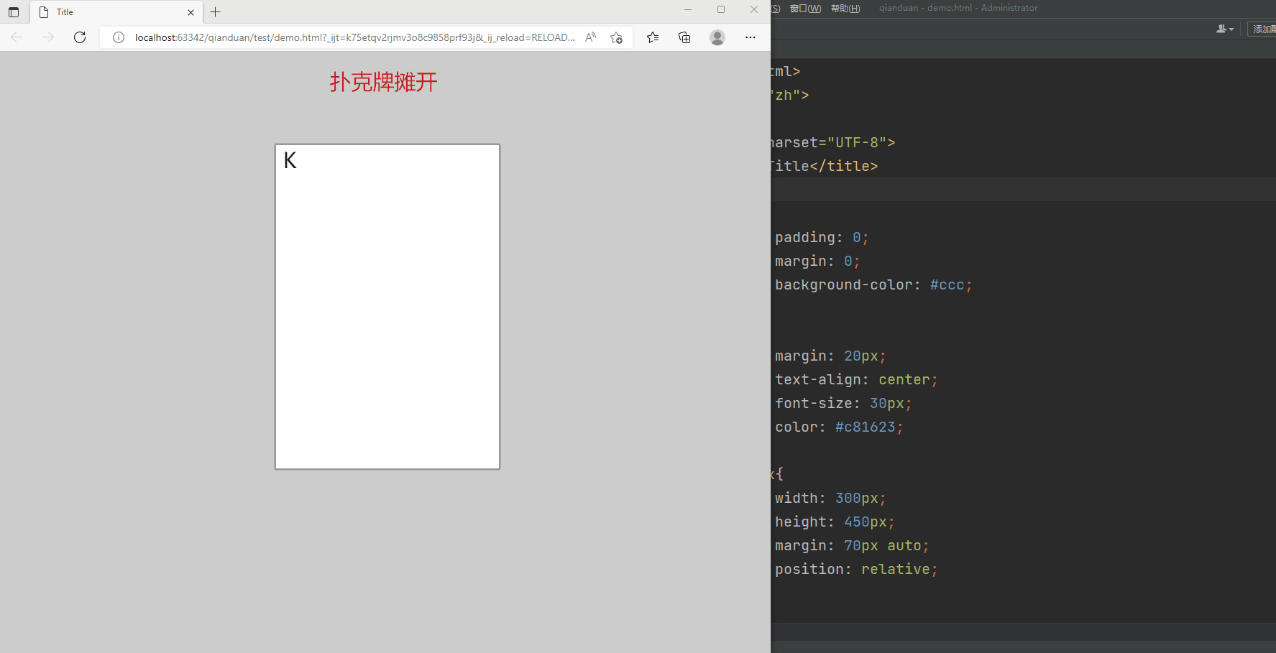View site information icon in address bar
The width and height of the screenshot is (1276, 653).
click(x=119, y=37)
